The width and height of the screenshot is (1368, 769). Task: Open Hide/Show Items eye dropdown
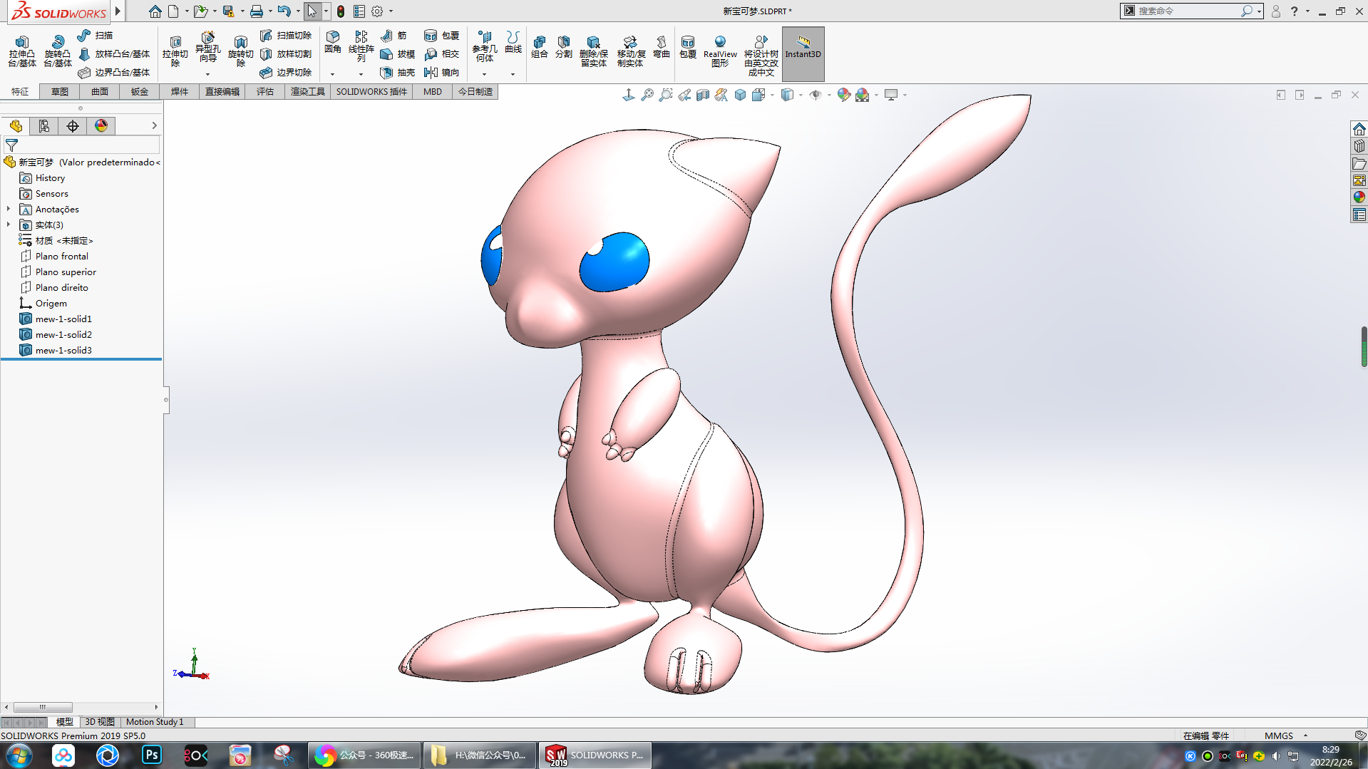(x=829, y=95)
